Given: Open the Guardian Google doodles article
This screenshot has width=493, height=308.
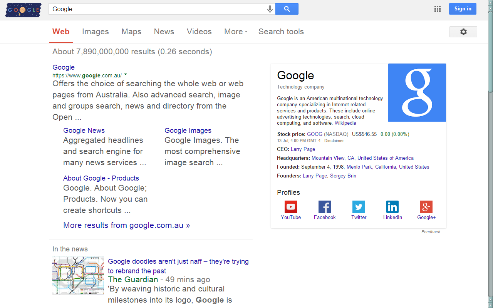Looking at the screenshot, I should 178,266.
